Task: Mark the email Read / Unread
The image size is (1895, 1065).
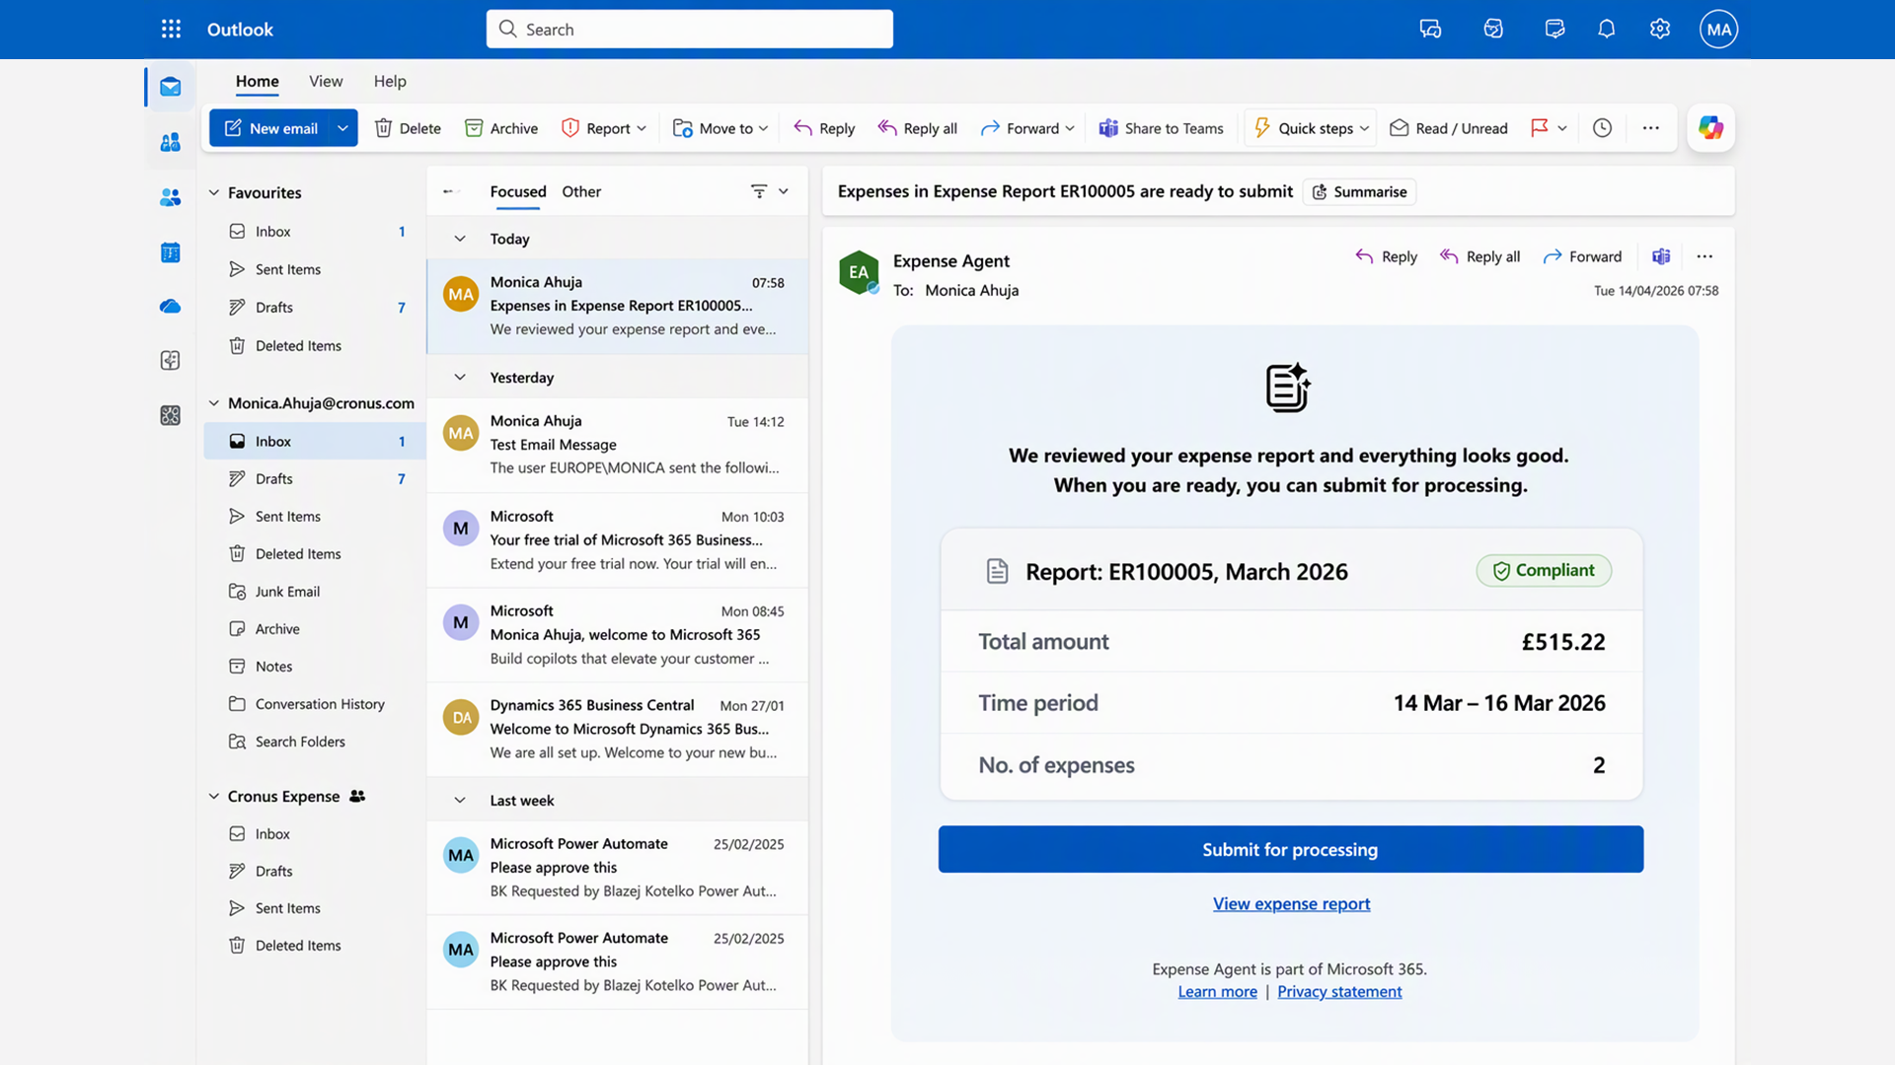Action: coord(1449,128)
